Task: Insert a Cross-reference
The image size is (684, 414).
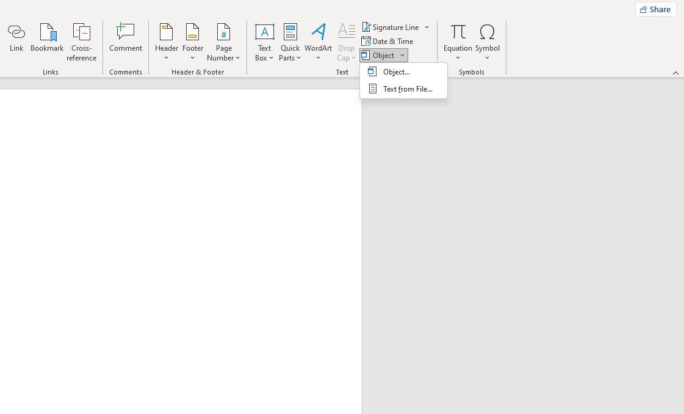Action: click(81, 40)
